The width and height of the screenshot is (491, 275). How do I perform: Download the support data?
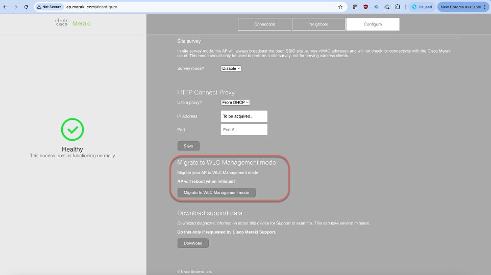pos(193,243)
